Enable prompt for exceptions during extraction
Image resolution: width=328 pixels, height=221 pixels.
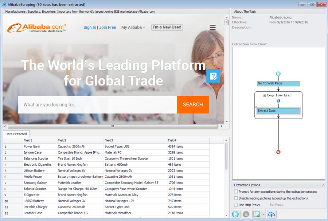click(x=236, y=192)
